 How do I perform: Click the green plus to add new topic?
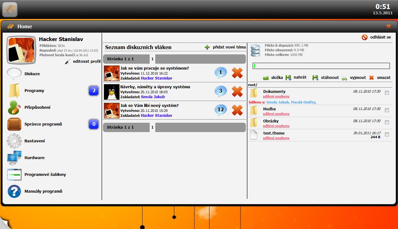pos(207,47)
